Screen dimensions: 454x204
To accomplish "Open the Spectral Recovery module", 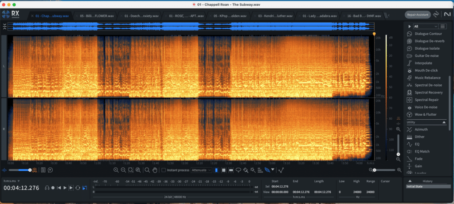I will click(x=424, y=92).
